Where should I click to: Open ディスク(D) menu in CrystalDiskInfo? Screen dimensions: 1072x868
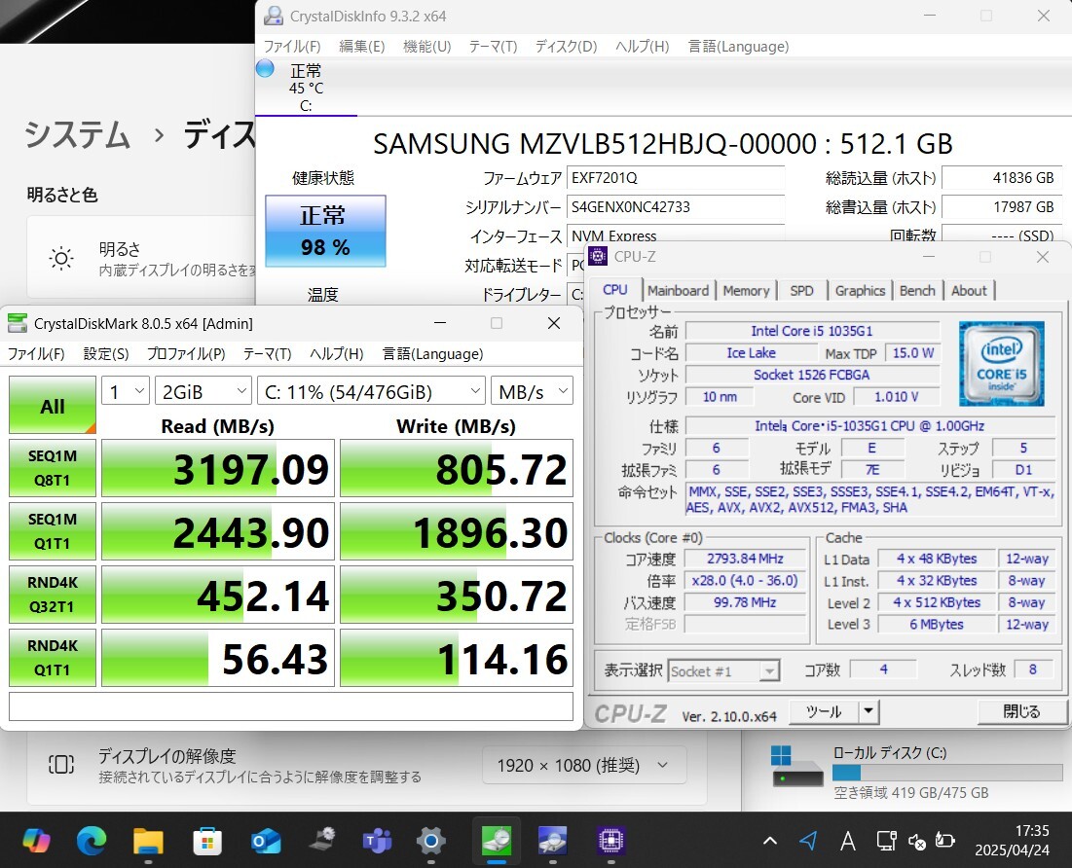click(x=566, y=47)
